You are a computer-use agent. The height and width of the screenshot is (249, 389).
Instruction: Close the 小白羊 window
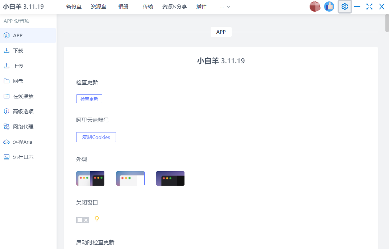tap(382, 7)
